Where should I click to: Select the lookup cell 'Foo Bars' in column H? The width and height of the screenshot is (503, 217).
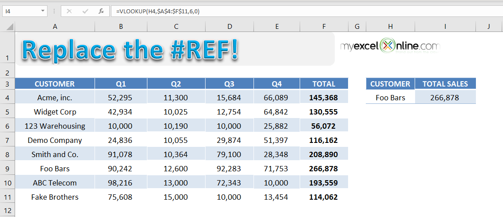tap(390, 98)
